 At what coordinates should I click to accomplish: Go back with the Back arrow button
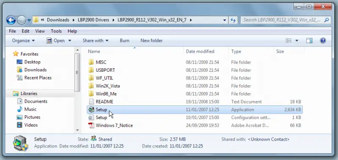(11, 20)
